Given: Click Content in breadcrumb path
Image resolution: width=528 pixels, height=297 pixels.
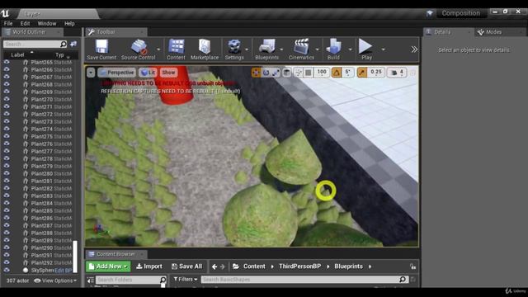Looking at the screenshot, I should (254, 266).
